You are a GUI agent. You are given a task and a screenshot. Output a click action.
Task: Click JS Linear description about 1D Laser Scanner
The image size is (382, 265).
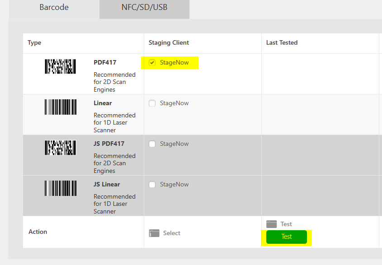tap(114, 204)
